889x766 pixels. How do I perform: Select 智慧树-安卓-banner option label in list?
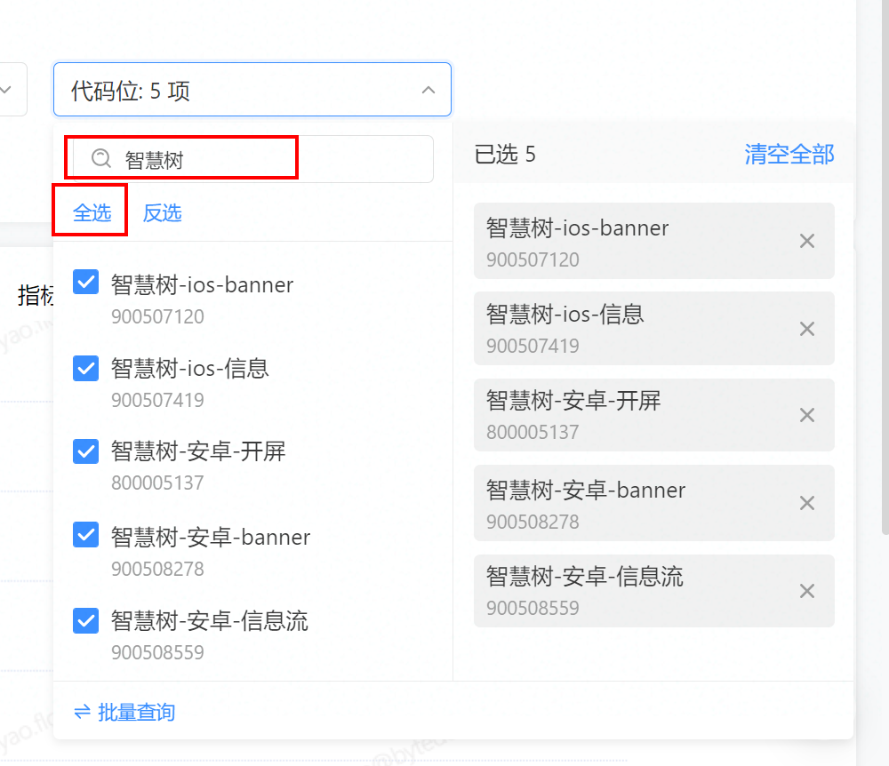pos(211,537)
